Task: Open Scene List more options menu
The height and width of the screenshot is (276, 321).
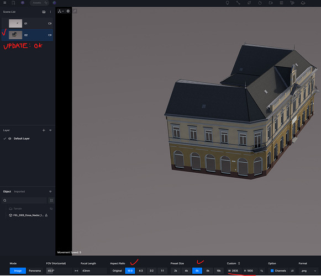Action: tap(50, 12)
